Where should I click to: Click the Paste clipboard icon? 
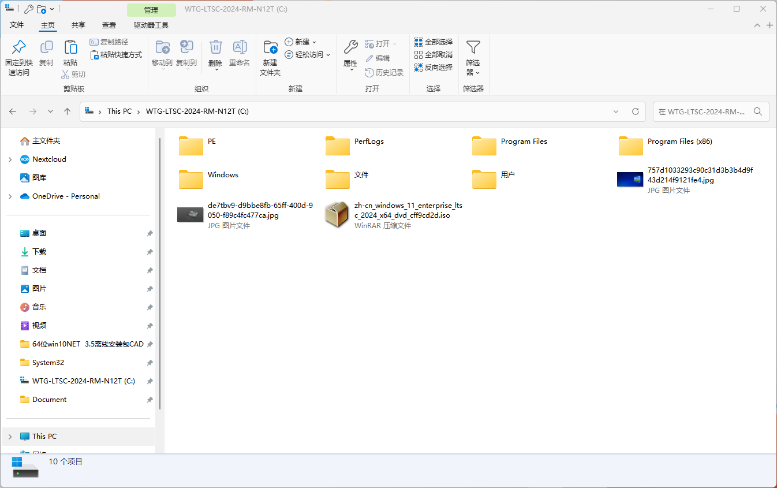tap(70, 48)
